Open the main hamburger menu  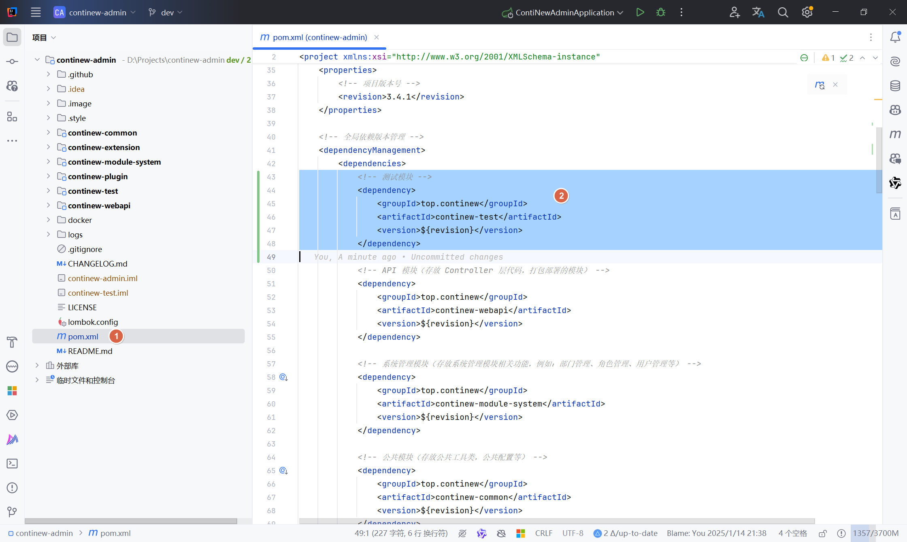(x=36, y=13)
